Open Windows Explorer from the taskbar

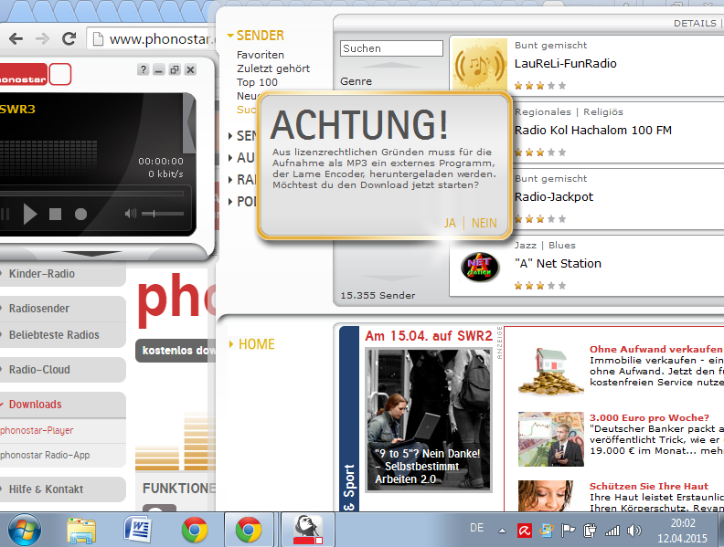(81, 530)
